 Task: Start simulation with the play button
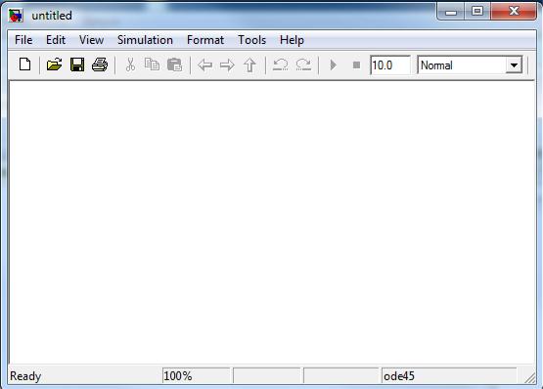pyautogui.click(x=334, y=65)
